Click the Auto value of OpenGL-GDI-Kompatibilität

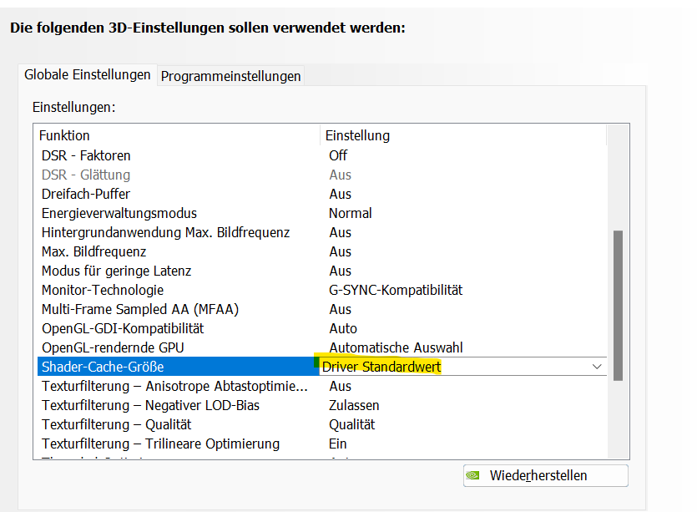[x=343, y=328]
